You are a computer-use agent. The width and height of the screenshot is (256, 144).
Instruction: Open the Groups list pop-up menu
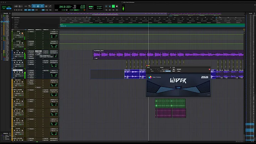point(10,133)
